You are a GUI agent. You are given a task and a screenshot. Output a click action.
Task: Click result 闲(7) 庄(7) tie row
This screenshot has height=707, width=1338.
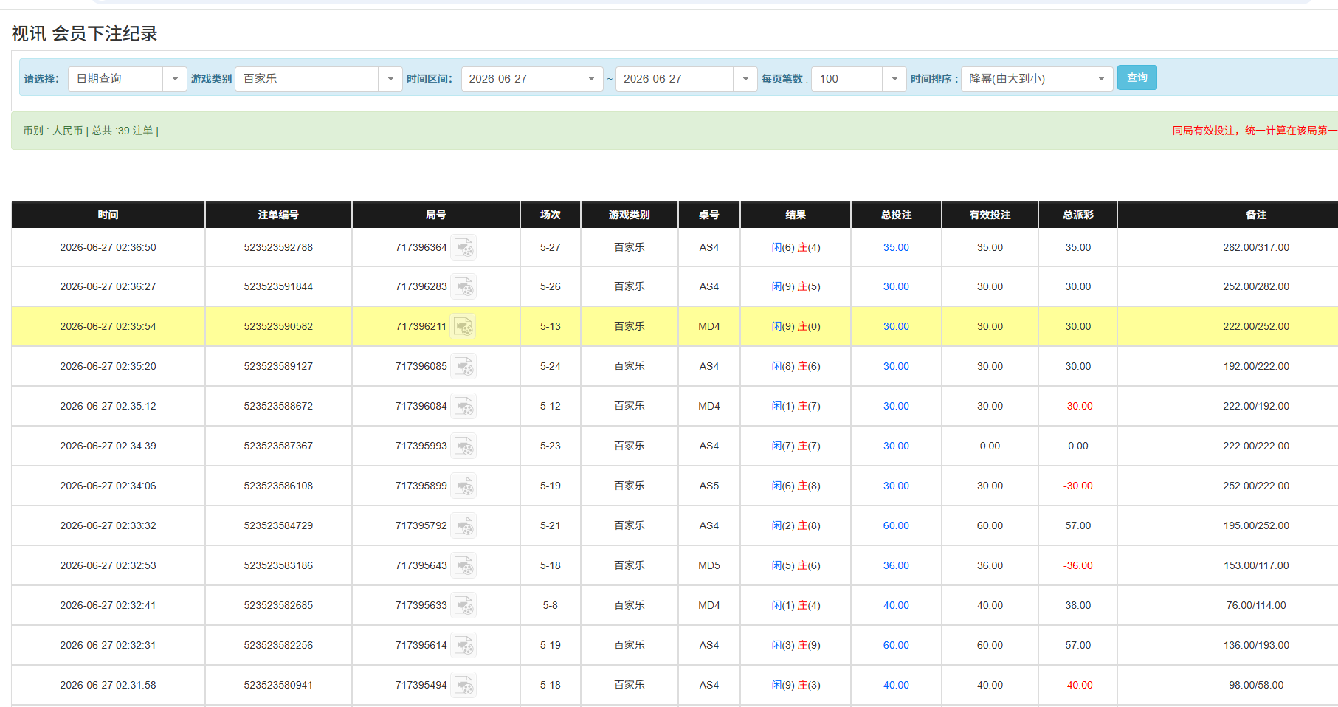(796, 446)
